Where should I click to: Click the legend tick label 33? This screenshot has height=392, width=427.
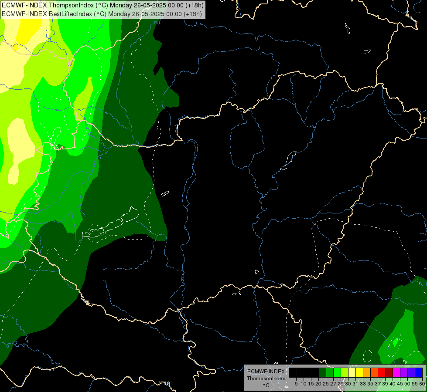click(x=363, y=384)
